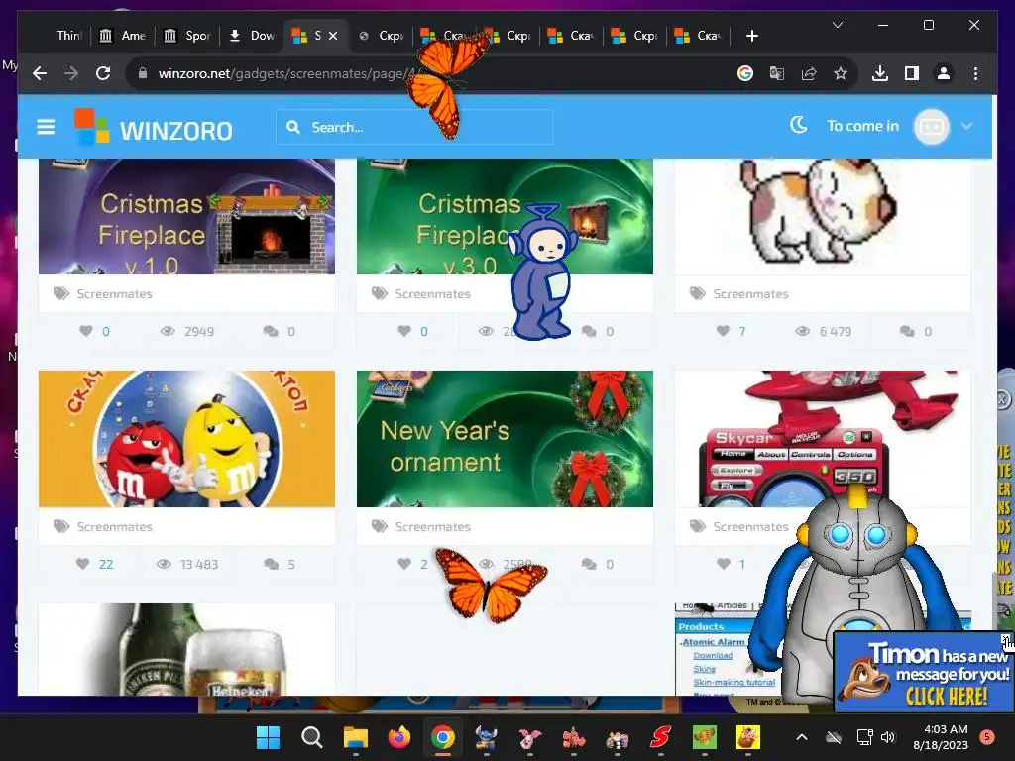This screenshot has width=1015, height=761.
Task: Open the Heineken beer thumbnail
Action: 186,649
